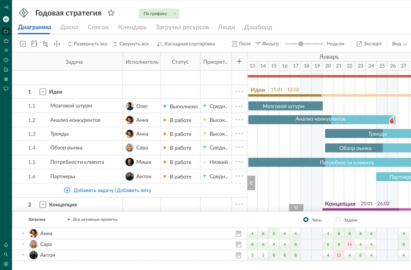Click the plus icon to add column
Viewport: 411px width, 270px height.
[239, 61]
